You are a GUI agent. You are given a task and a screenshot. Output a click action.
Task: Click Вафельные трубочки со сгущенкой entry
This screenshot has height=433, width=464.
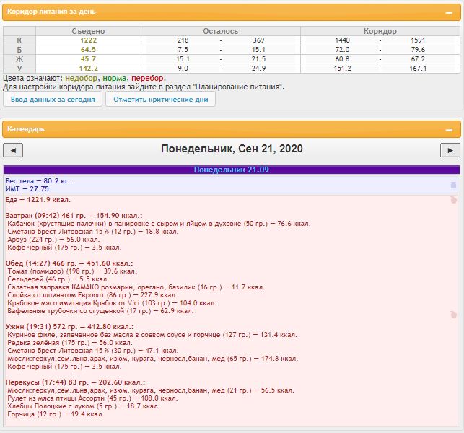coord(100,311)
